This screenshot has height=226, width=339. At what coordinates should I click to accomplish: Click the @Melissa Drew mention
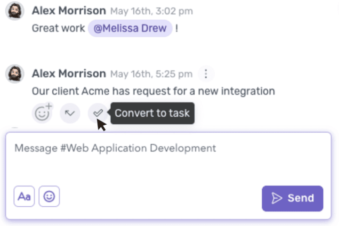pyautogui.click(x=130, y=28)
